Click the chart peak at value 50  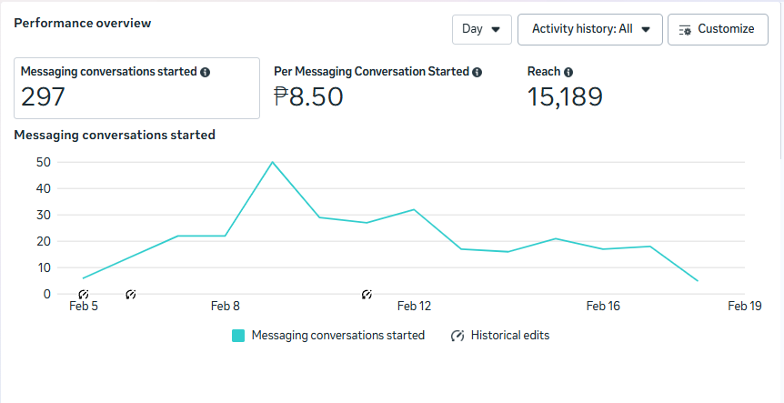[x=272, y=163]
